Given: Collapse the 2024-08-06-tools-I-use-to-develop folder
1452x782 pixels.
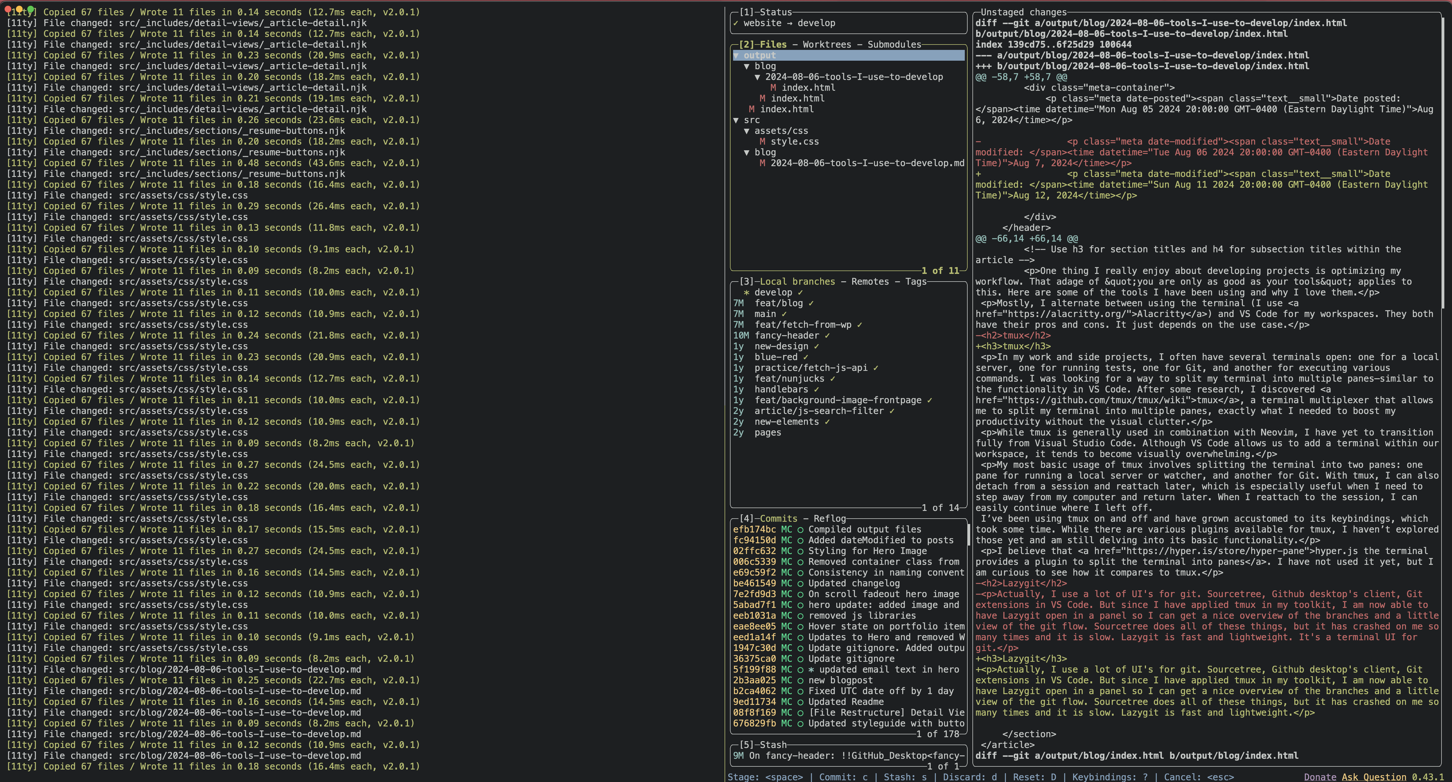Looking at the screenshot, I should pos(757,77).
